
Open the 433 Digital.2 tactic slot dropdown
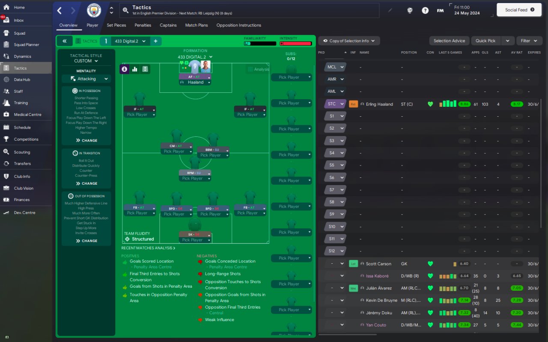(x=130, y=41)
